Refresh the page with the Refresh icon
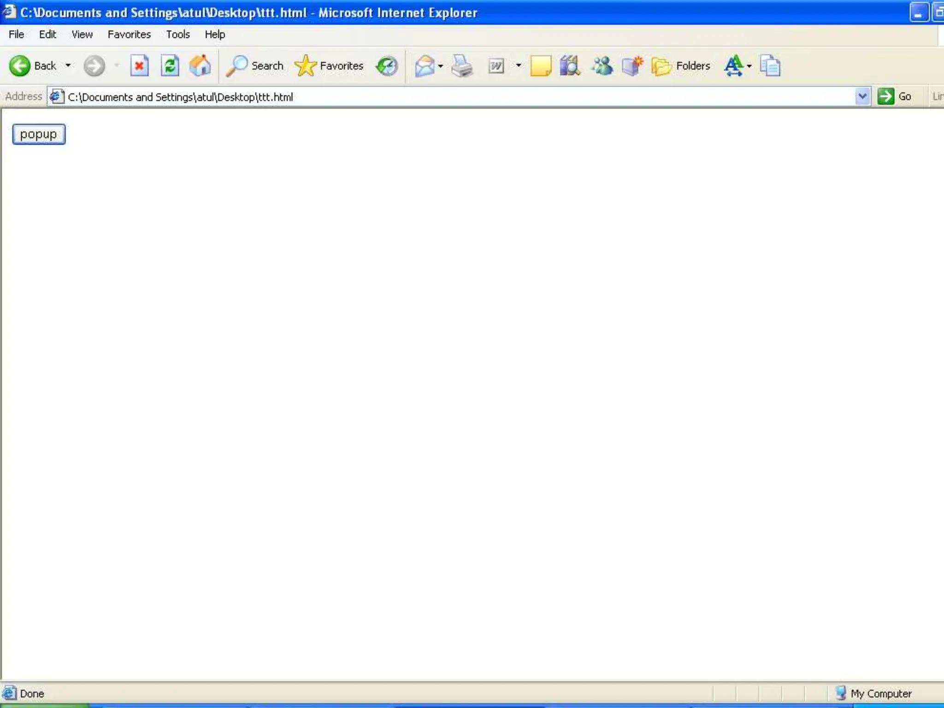The width and height of the screenshot is (944, 708). 170,66
